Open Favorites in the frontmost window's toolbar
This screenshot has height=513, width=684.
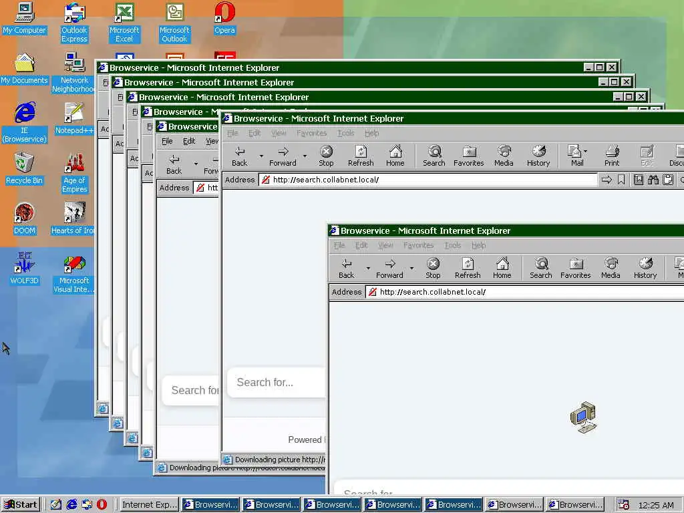575,268
